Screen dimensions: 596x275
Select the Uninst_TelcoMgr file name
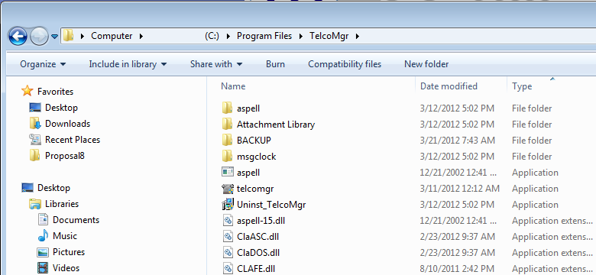[x=271, y=205]
